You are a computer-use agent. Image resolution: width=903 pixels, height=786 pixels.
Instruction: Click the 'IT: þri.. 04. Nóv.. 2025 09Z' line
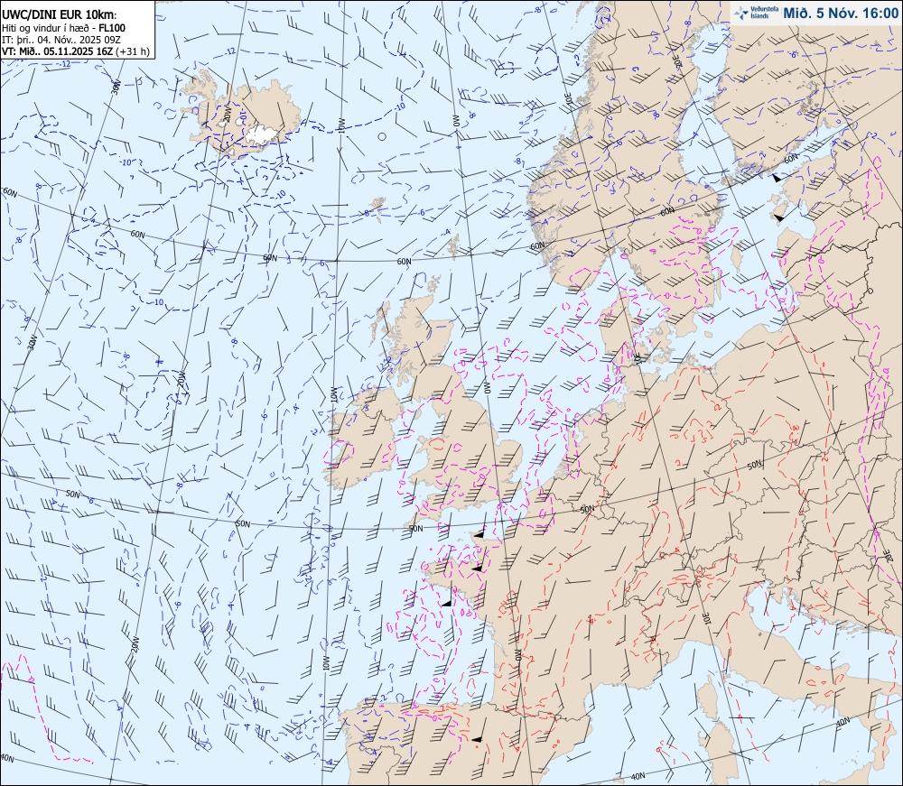click(61, 39)
